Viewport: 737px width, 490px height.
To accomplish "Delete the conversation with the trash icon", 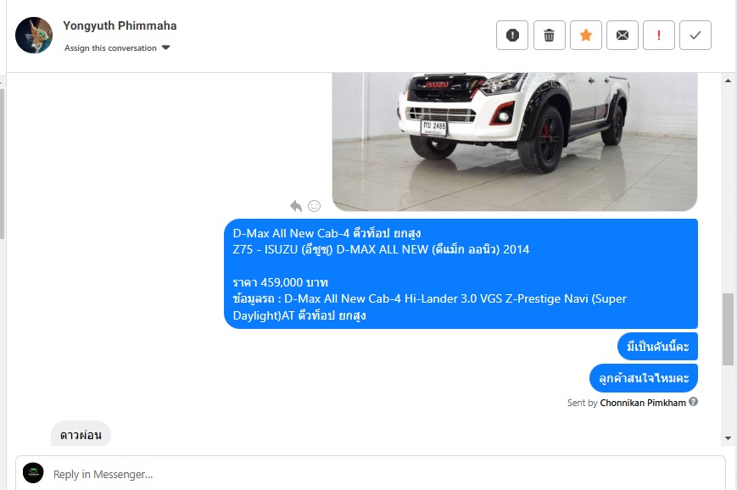I will [x=549, y=36].
